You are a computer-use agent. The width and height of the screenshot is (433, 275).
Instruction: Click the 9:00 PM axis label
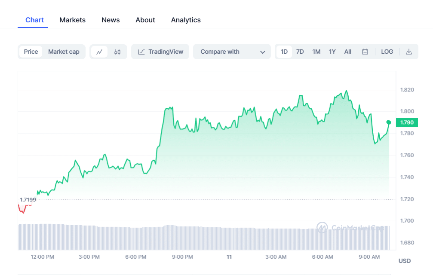(182, 257)
